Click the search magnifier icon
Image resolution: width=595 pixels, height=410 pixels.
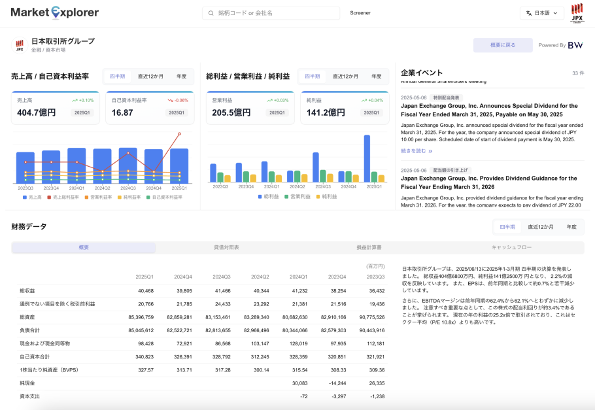click(211, 13)
